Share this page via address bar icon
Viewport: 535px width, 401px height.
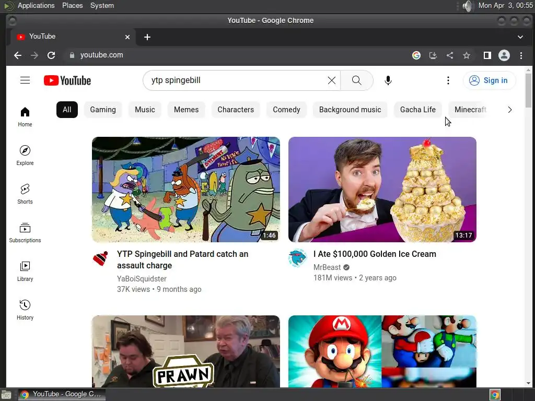(x=450, y=55)
